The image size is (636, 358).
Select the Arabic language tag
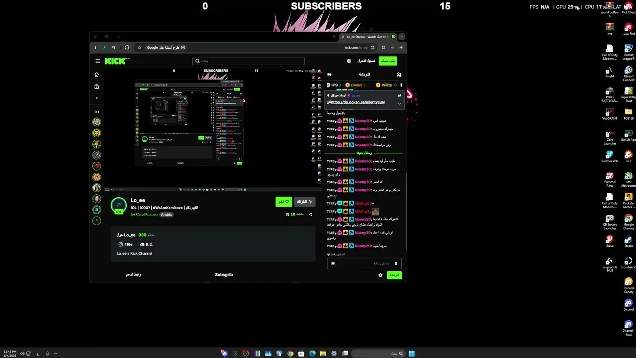point(166,215)
